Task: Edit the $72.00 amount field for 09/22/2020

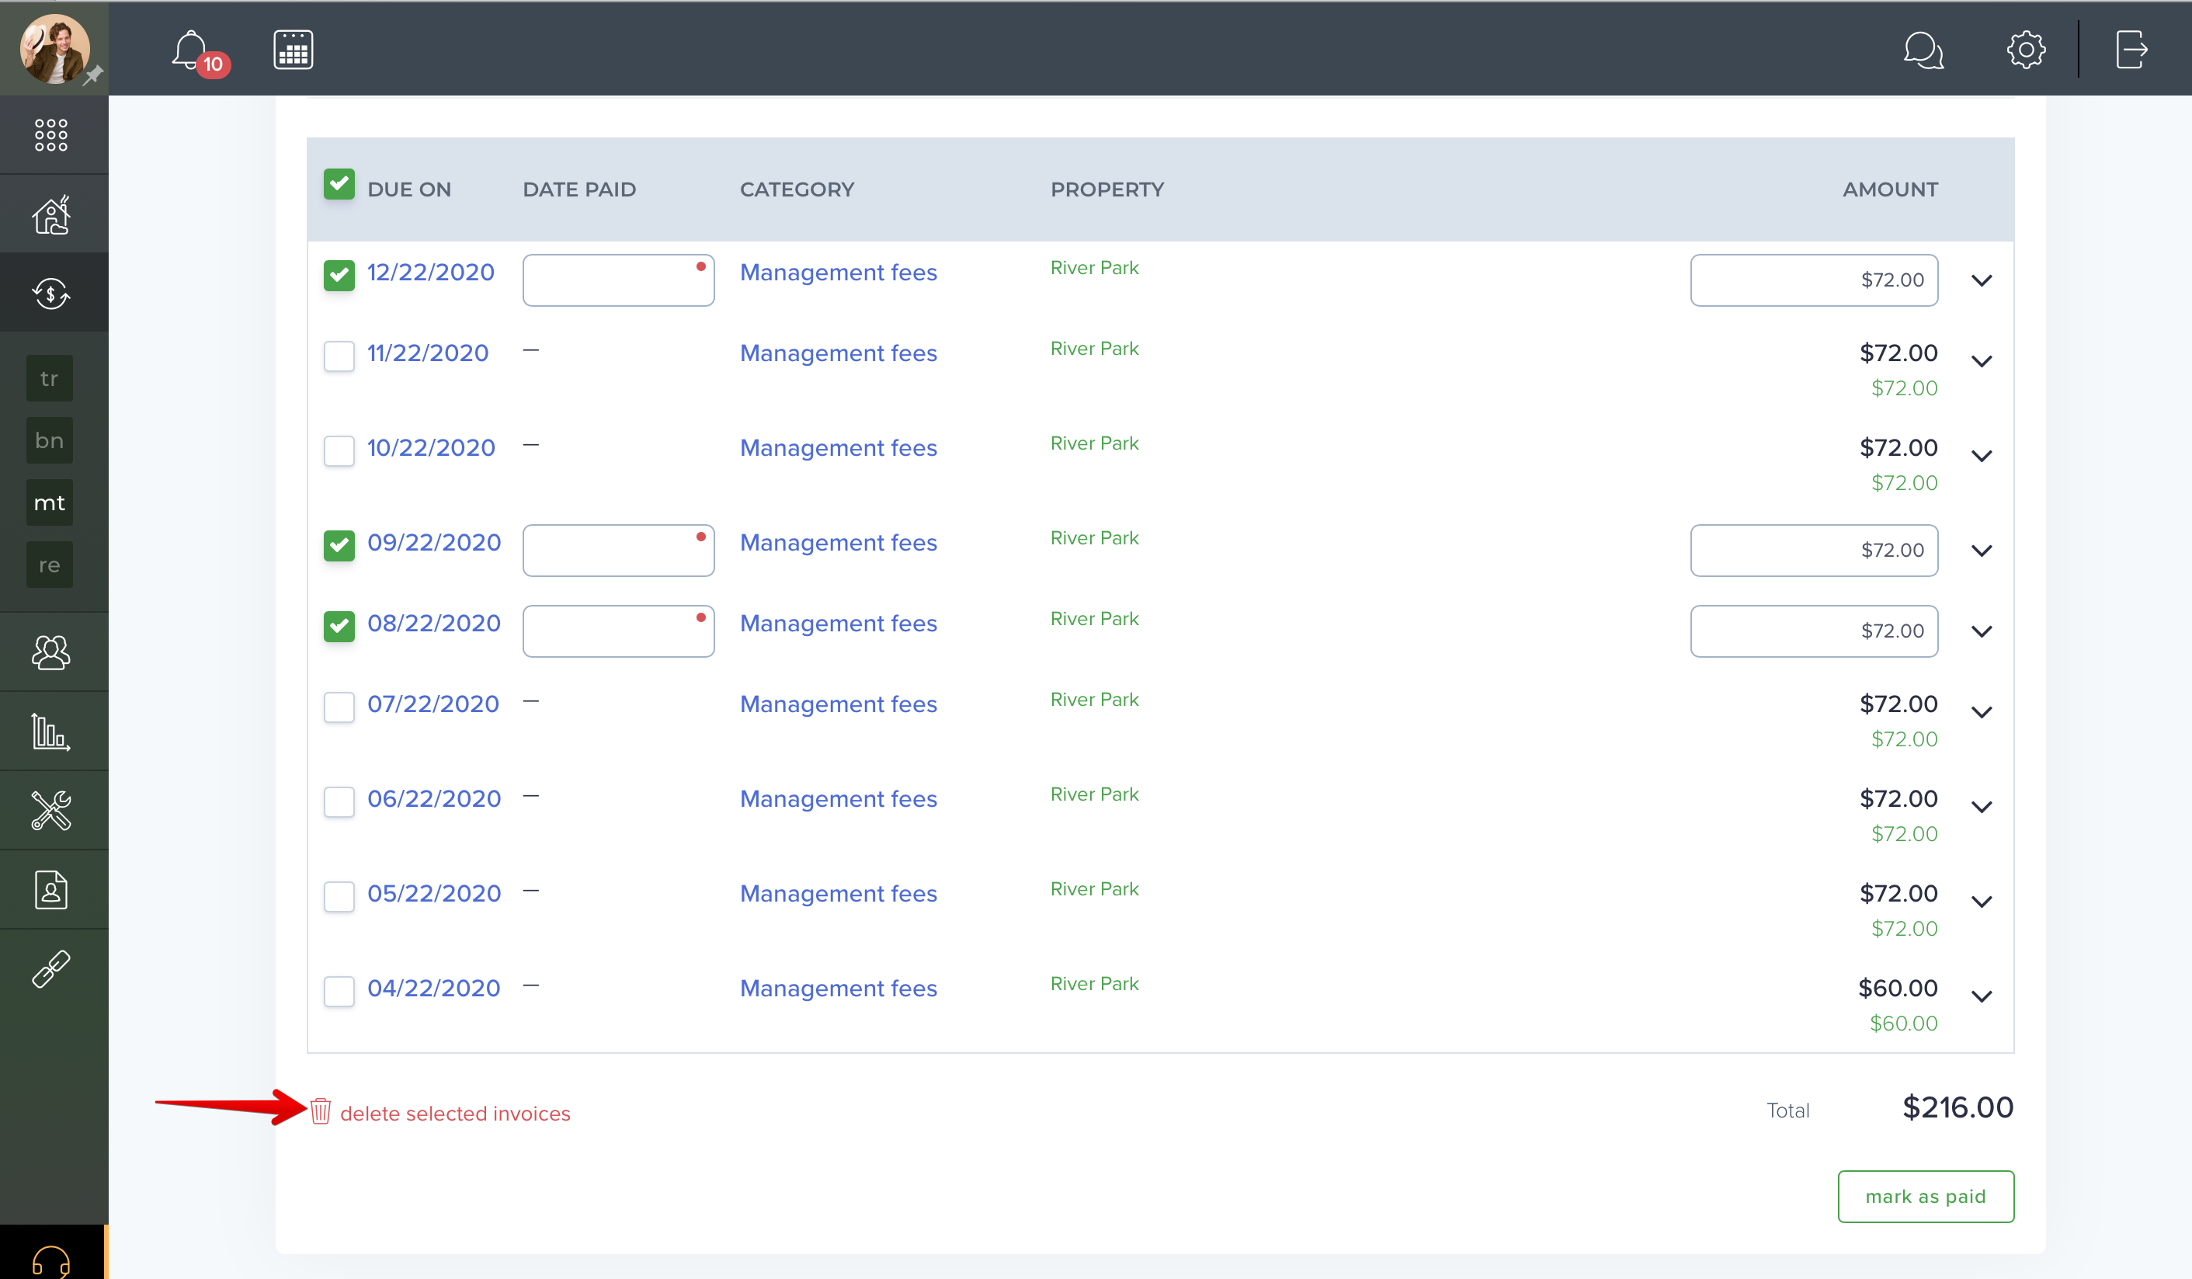Action: [1814, 551]
